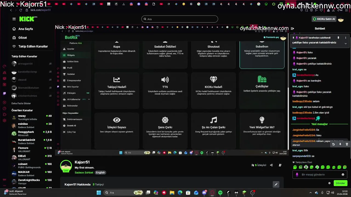The image size is (351, 197).
Task: Open followed channel karakellecismp
Action: [27, 72]
